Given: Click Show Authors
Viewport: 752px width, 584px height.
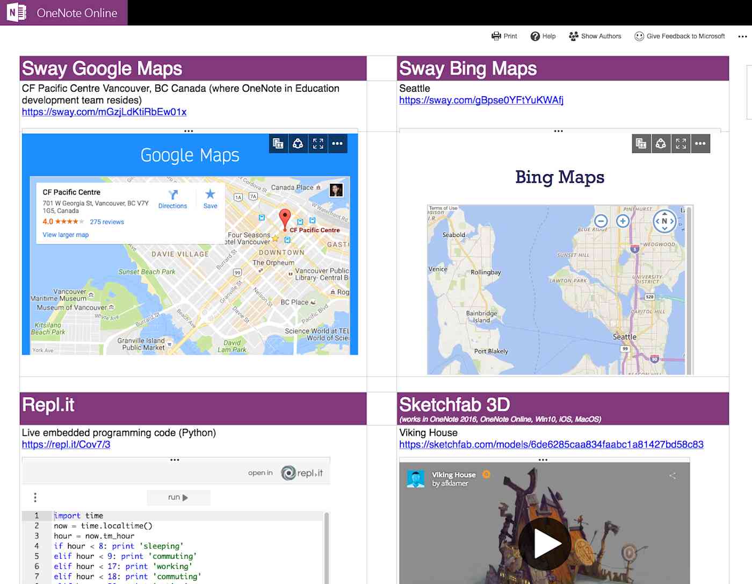Looking at the screenshot, I should click(595, 36).
